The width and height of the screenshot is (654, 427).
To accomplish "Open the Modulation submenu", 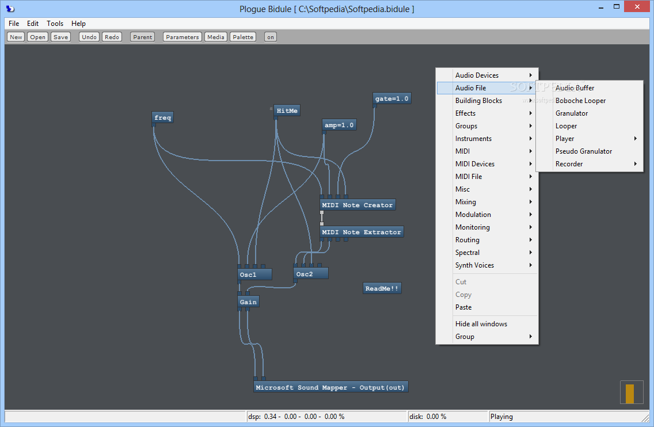I will (487, 214).
